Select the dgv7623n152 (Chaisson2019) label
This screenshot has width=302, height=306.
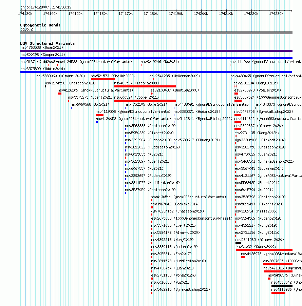(177, 211)
